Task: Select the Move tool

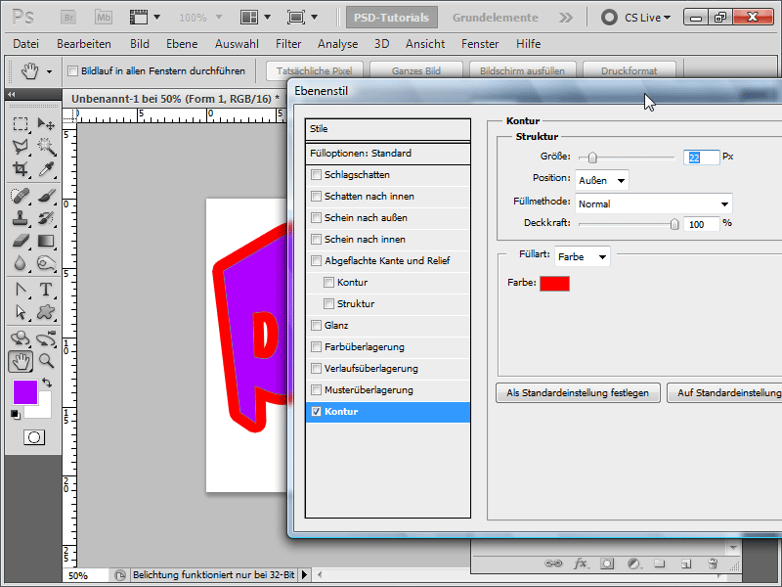Action: tap(46, 124)
